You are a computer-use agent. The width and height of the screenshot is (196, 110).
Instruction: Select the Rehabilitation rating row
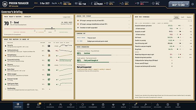(x=38, y=56)
